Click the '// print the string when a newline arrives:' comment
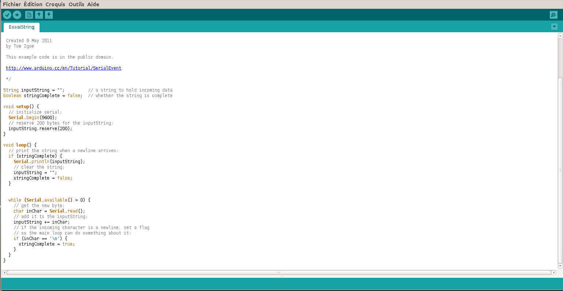The image size is (563, 291). (63, 151)
